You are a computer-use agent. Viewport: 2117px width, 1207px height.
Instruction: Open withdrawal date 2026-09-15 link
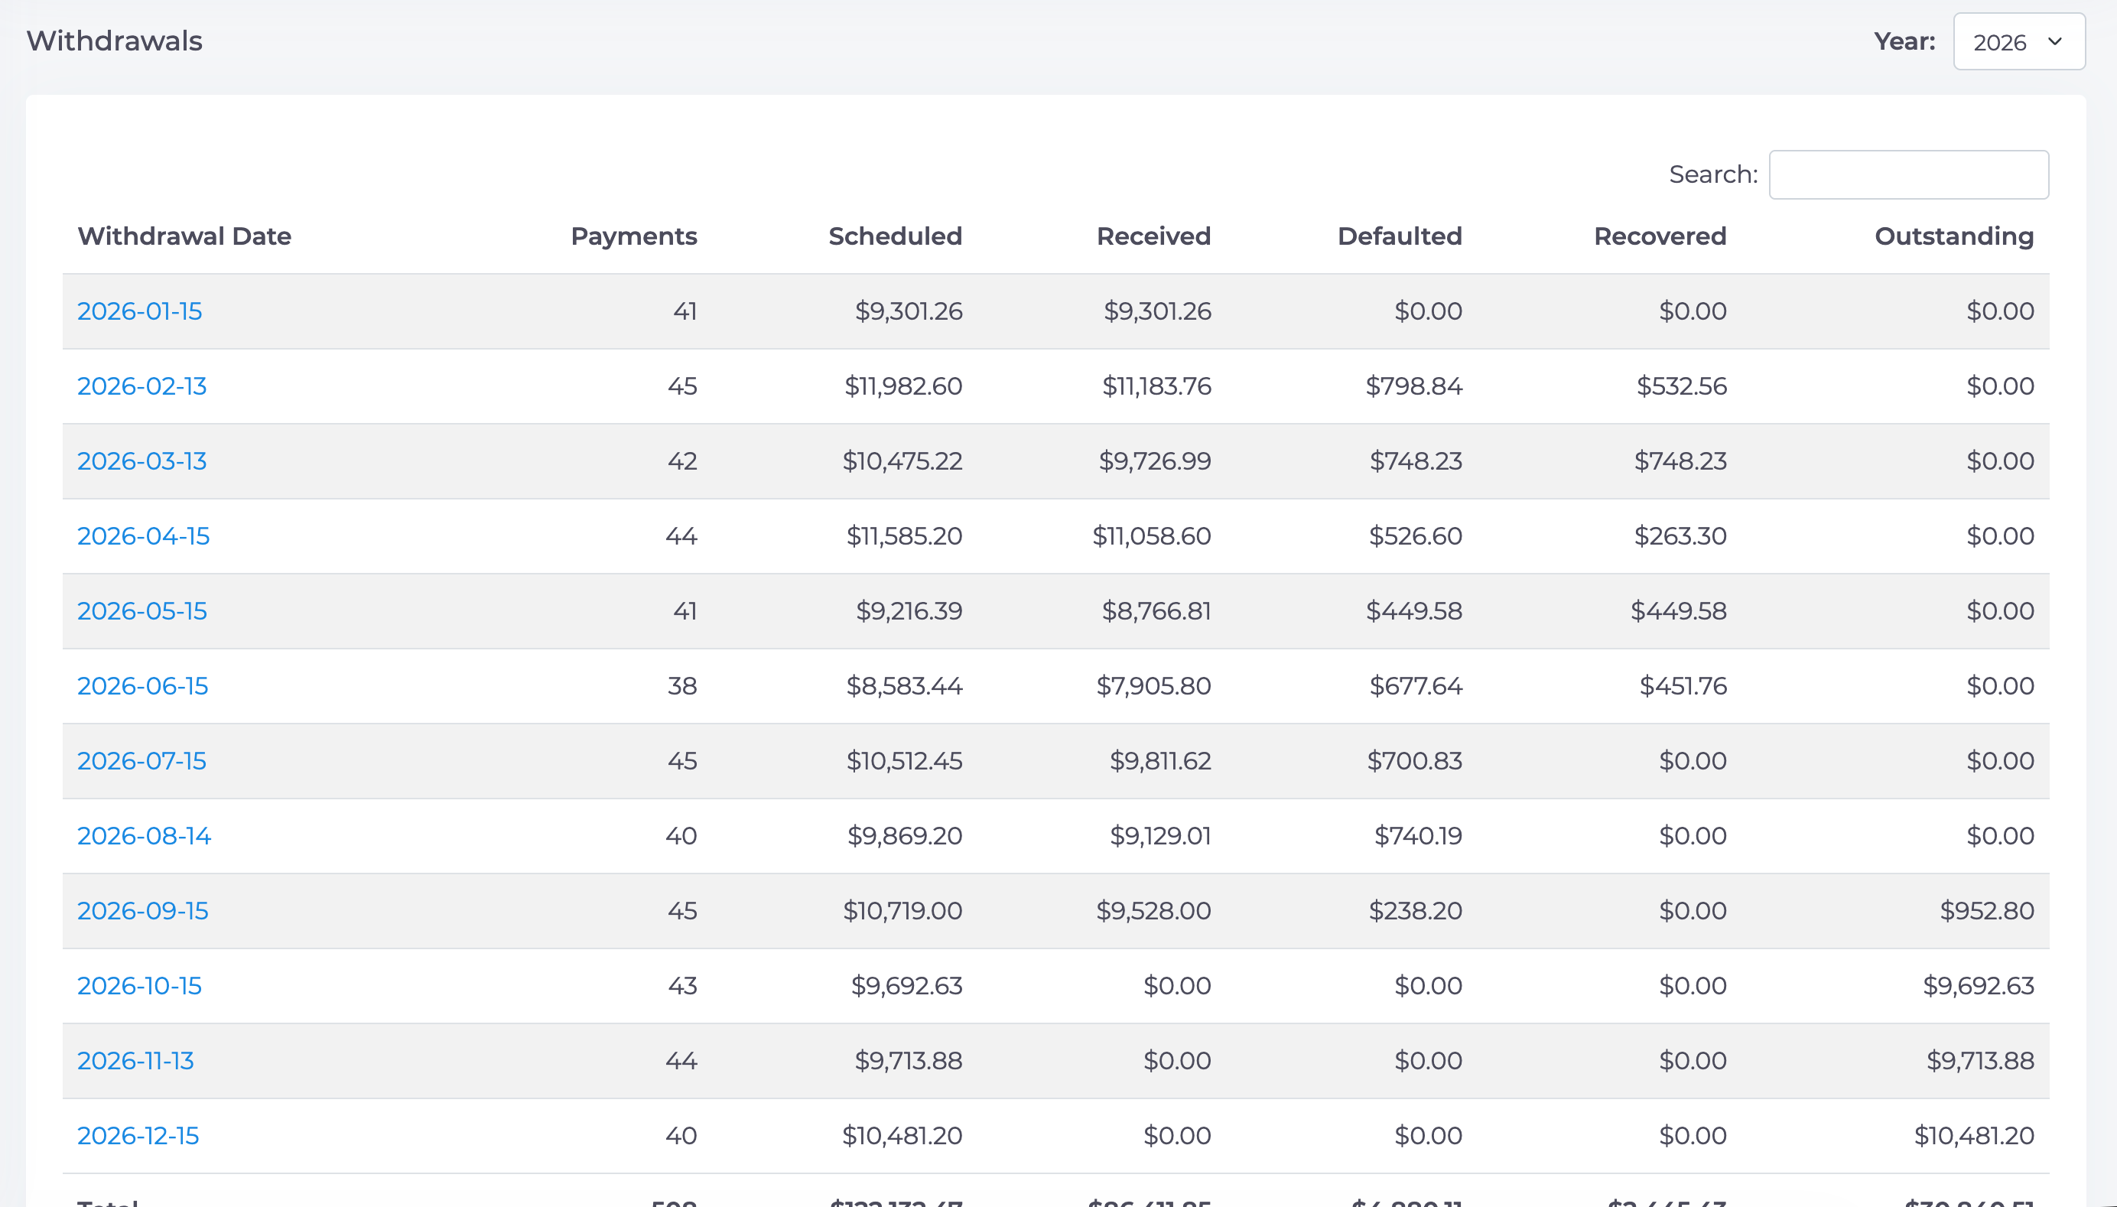[142, 910]
